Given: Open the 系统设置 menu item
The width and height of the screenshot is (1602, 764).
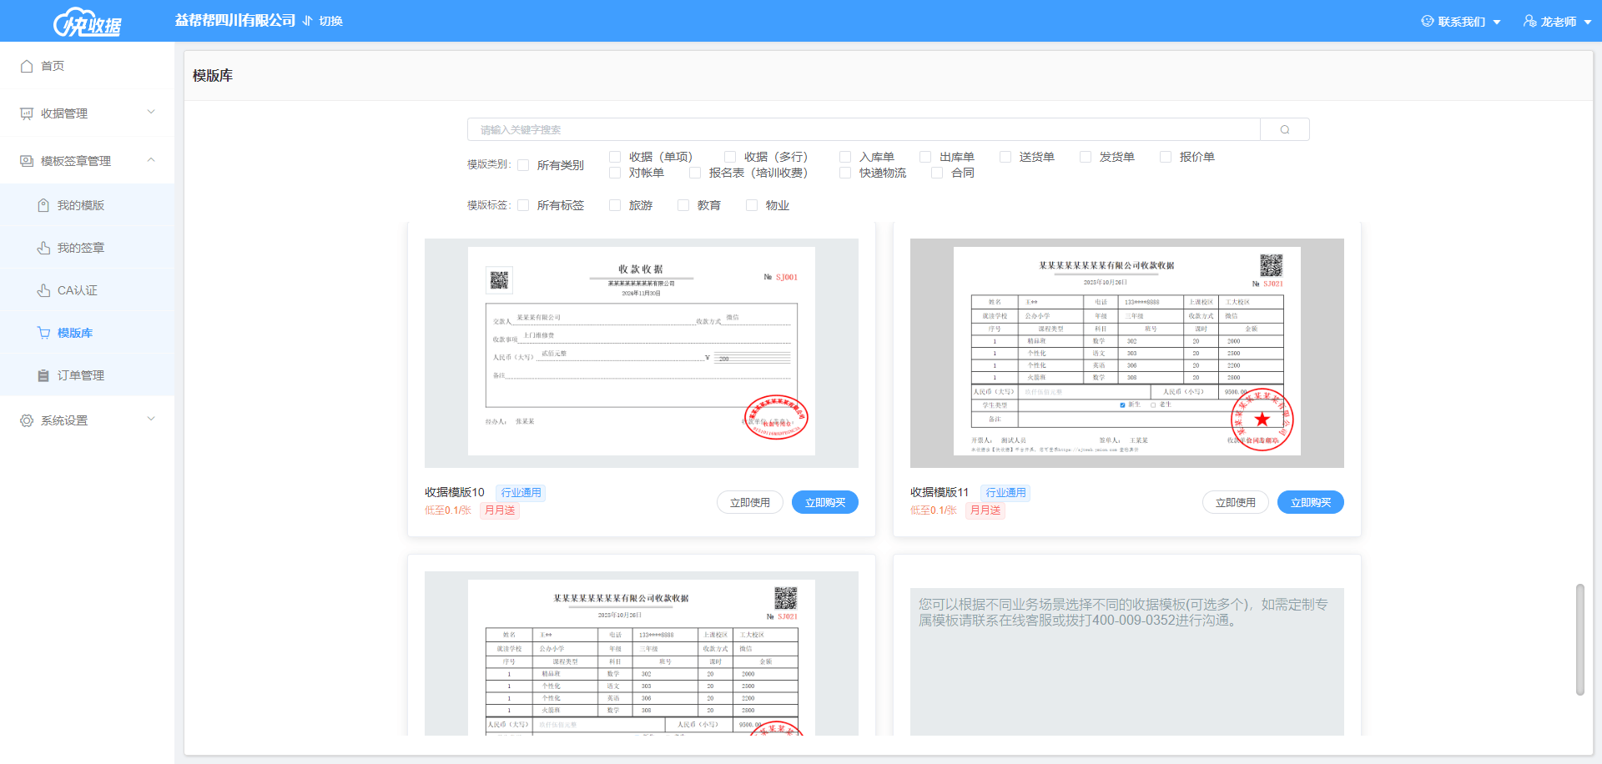Looking at the screenshot, I should click(87, 420).
